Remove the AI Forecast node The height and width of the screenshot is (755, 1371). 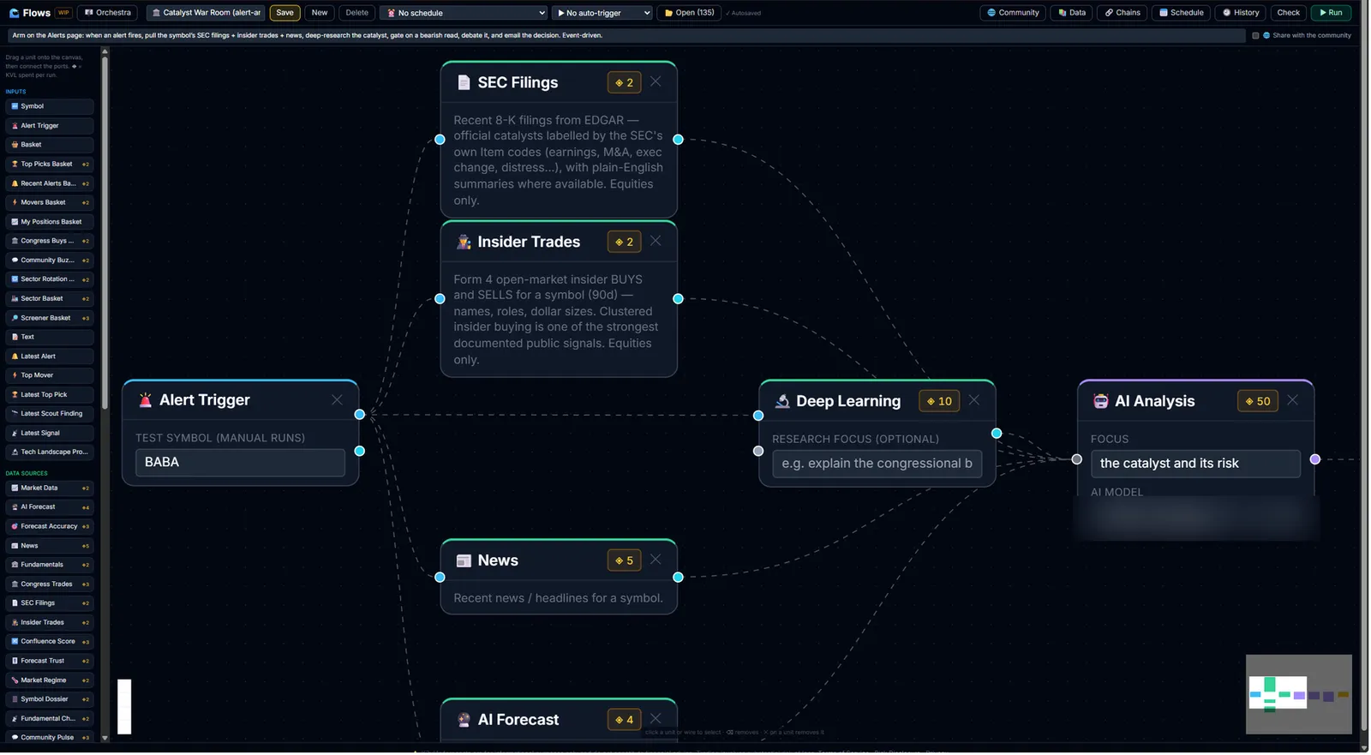pyautogui.click(x=656, y=719)
